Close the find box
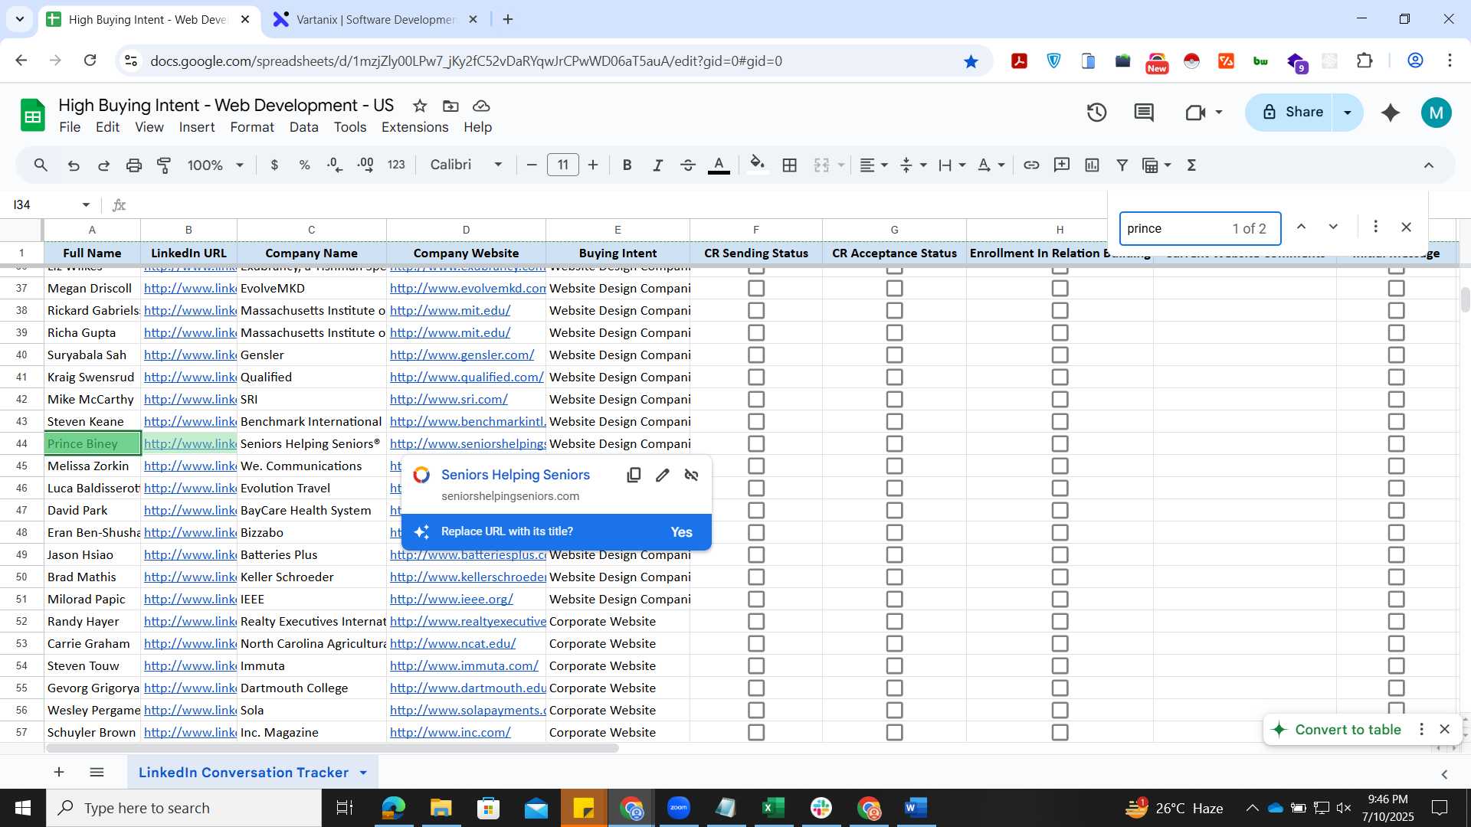 click(1406, 227)
